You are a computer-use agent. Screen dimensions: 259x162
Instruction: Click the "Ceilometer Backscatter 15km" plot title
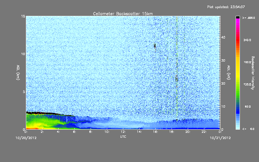123,14
